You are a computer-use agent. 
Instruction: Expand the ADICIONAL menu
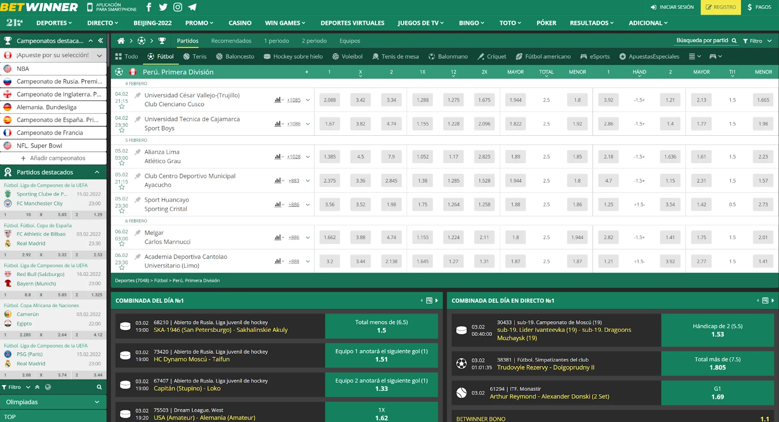coord(648,23)
